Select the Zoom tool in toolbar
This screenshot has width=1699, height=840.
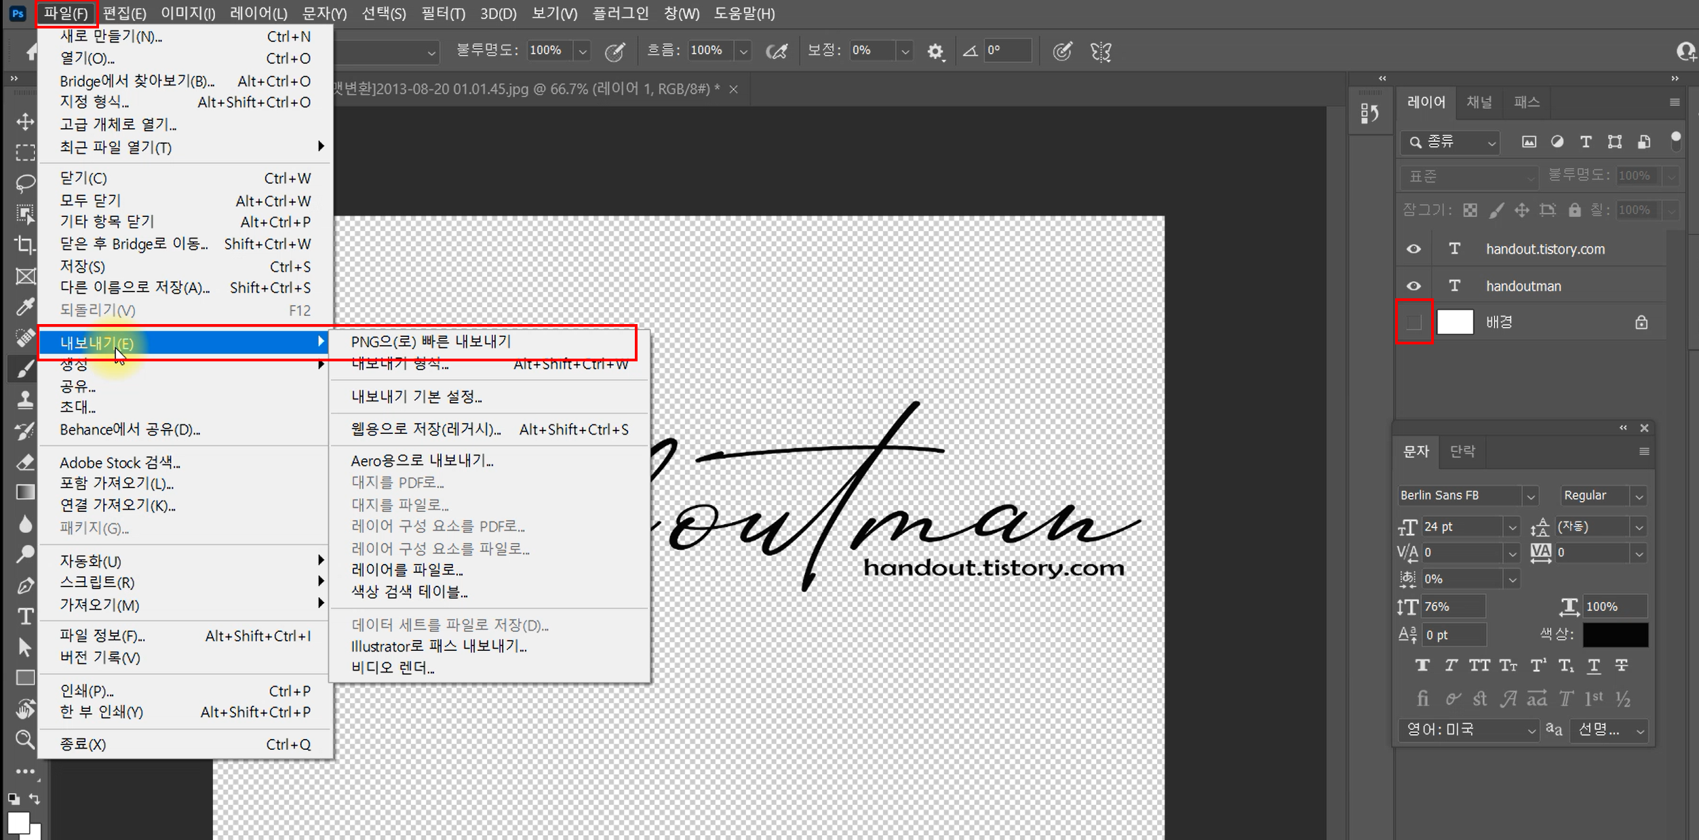25,739
